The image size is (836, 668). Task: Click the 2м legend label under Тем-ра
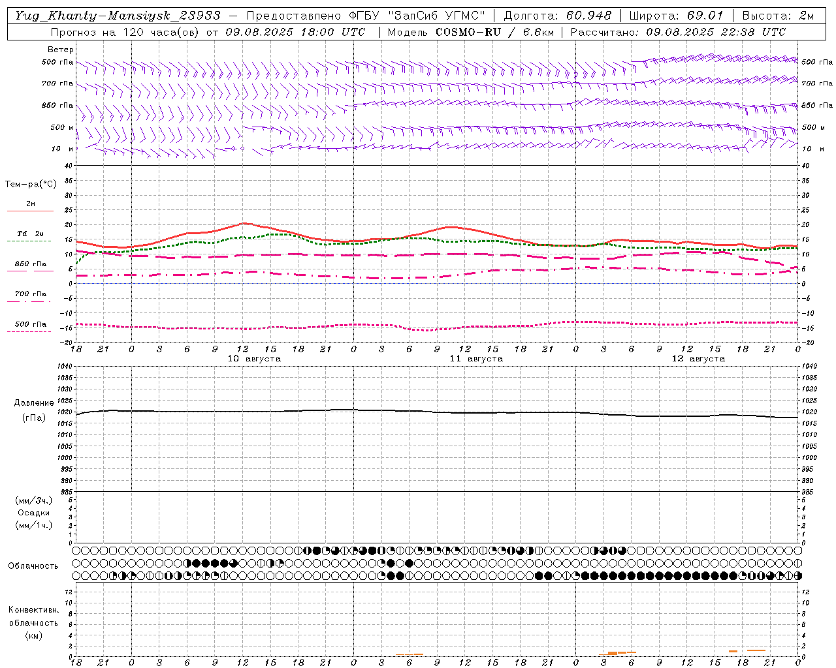coord(31,204)
